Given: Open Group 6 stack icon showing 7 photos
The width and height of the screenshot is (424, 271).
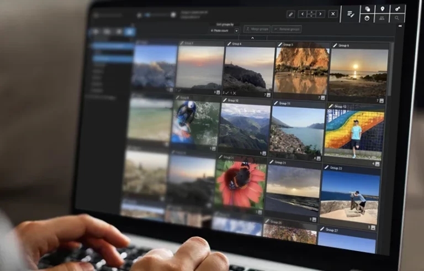Looking at the screenshot, I should click(x=381, y=101).
